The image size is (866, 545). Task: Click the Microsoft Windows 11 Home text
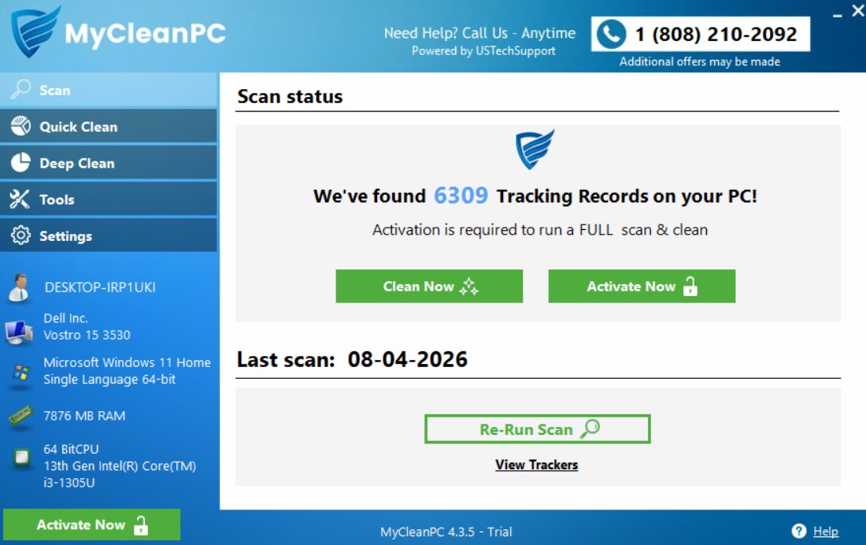pyautogui.click(x=127, y=362)
